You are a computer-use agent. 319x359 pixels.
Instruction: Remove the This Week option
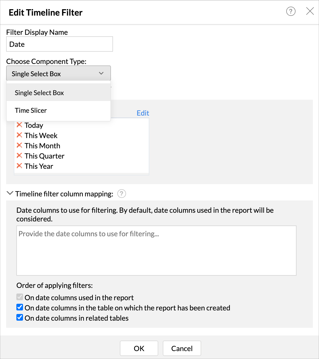19,135
